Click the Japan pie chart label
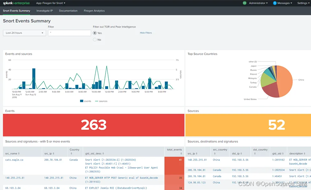The height and width of the screenshot is (190, 311). pyautogui.click(x=253, y=66)
